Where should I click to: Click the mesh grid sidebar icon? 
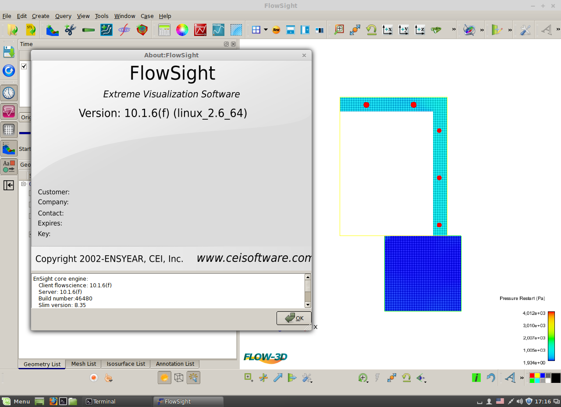click(9, 130)
